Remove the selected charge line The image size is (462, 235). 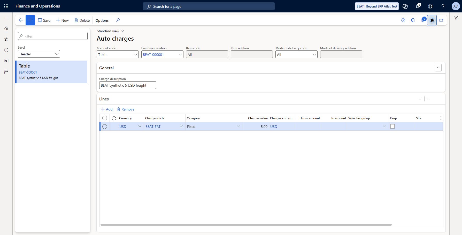[x=126, y=109]
